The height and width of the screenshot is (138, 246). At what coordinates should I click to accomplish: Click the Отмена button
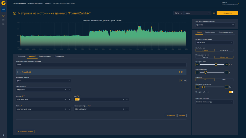(x=182, y=116)
